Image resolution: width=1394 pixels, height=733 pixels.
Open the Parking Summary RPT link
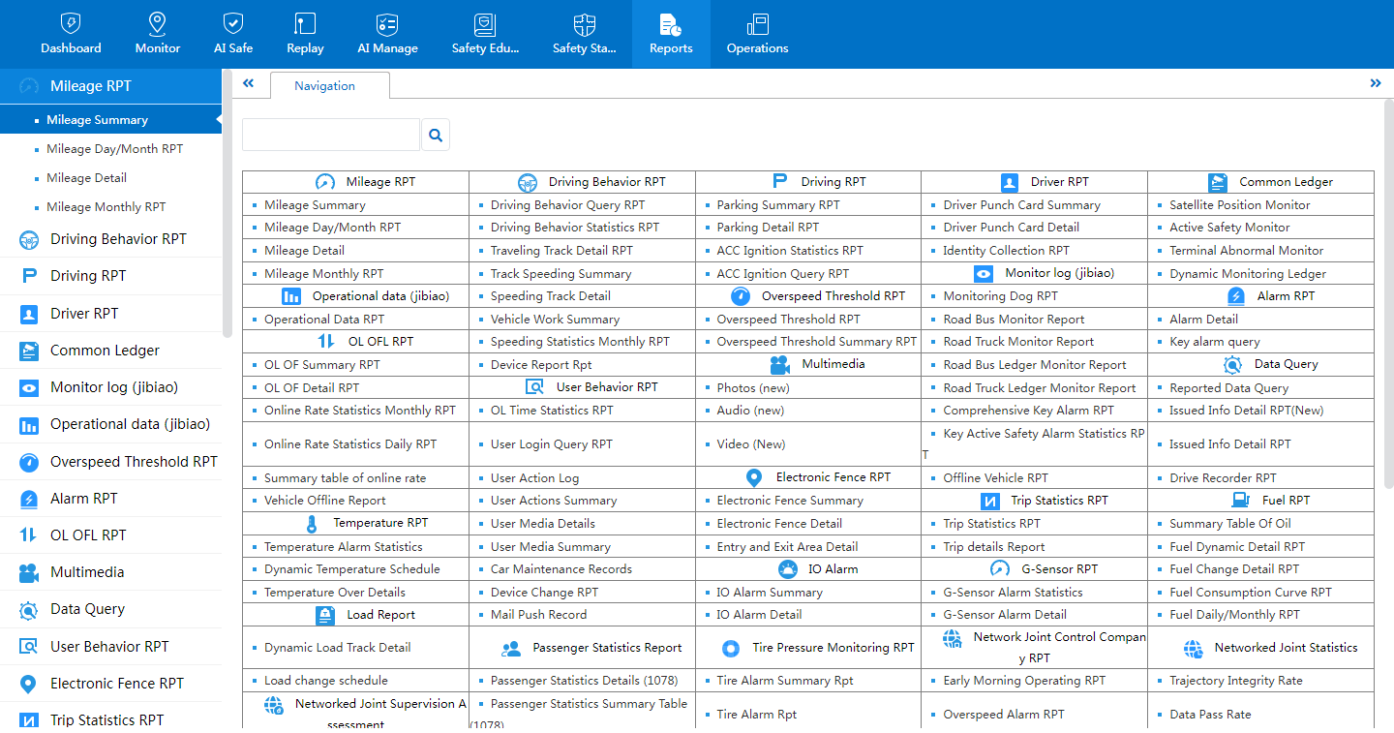[x=778, y=205]
